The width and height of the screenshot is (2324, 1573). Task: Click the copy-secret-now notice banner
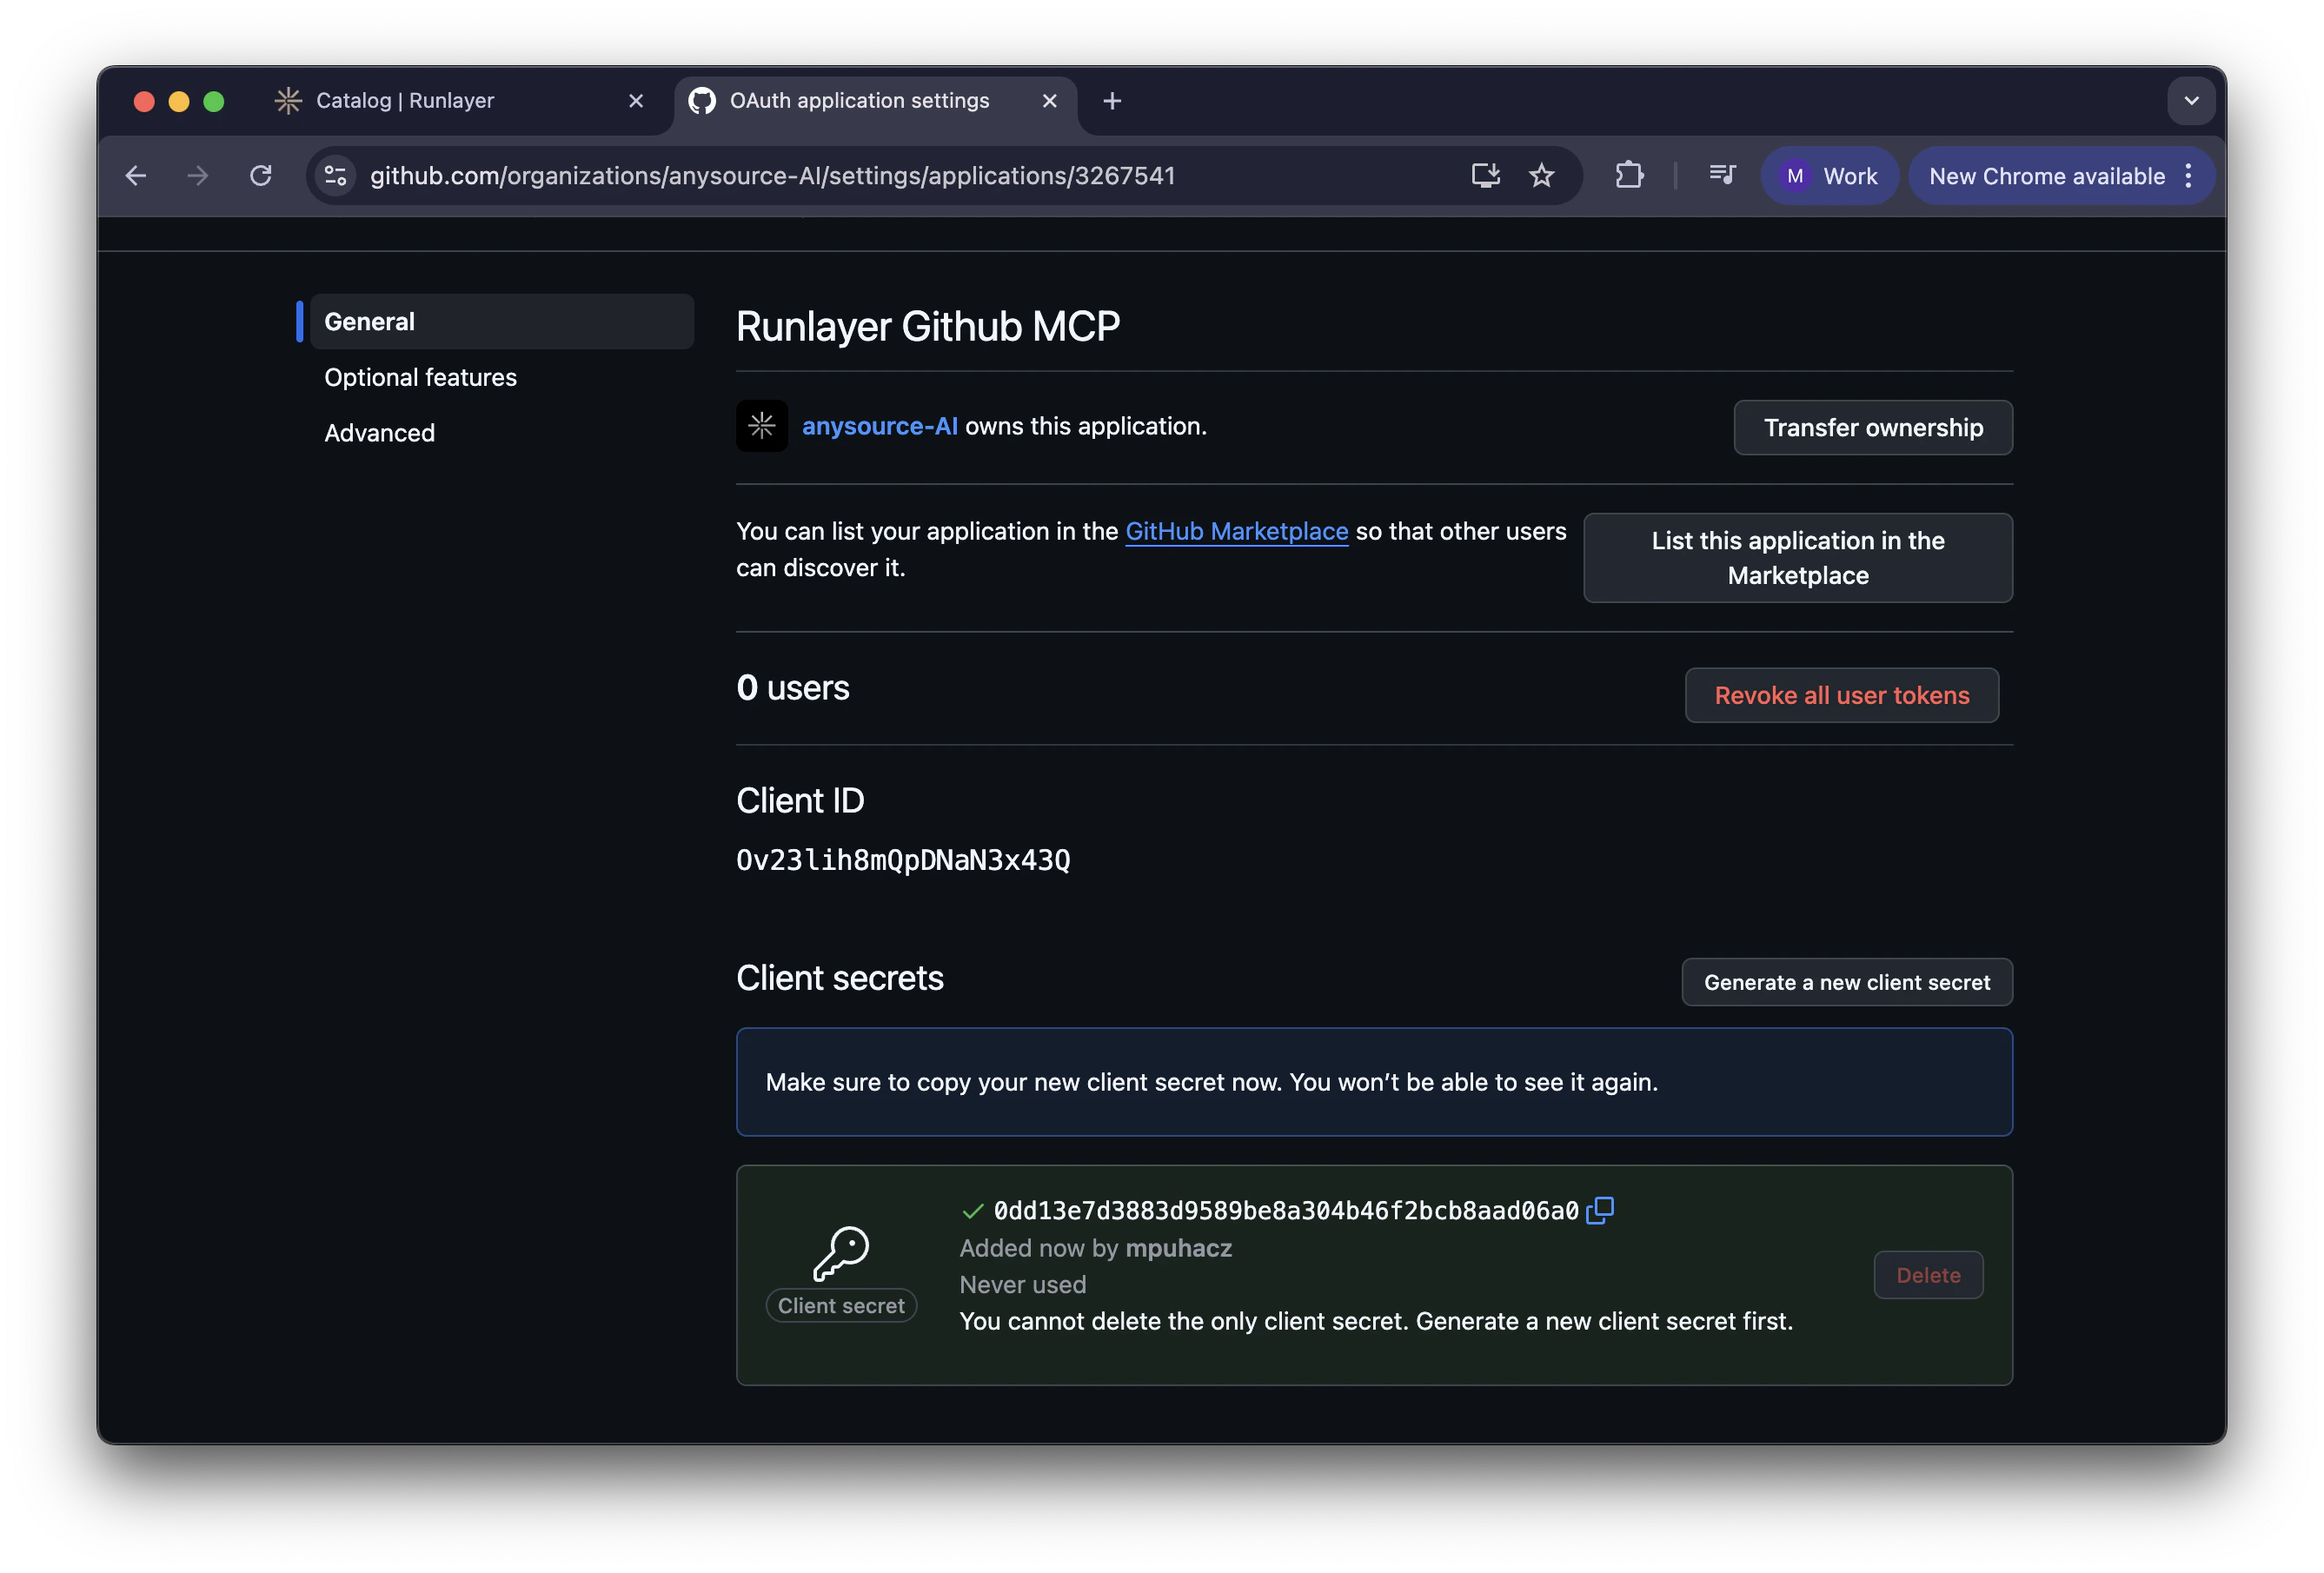[x=1374, y=1082]
